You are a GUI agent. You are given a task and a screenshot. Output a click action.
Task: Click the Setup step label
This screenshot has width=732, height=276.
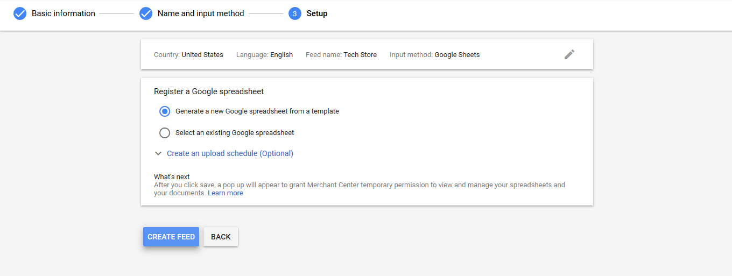[x=317, y=13]
